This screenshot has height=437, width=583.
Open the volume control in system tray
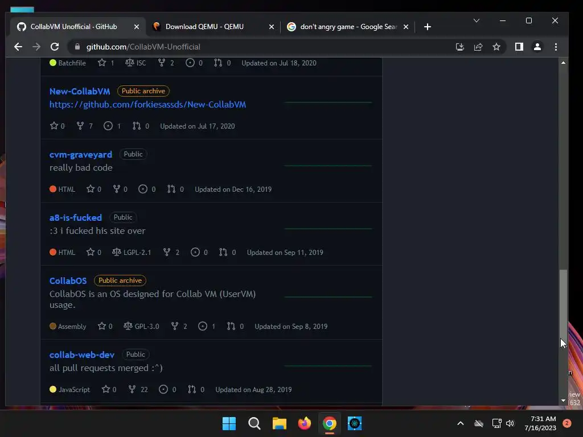[x=510, y=423]
